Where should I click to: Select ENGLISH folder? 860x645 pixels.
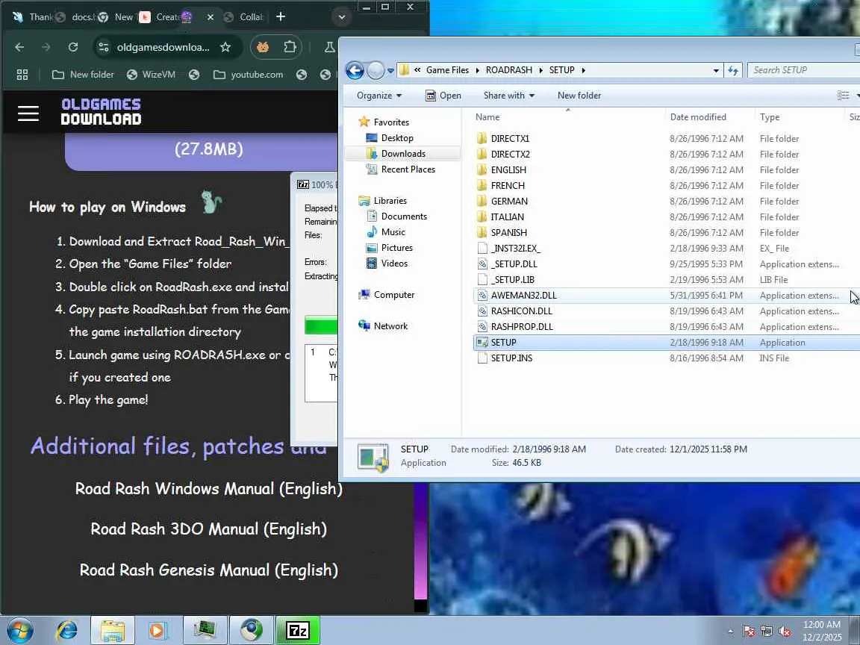tap(508, 170)
